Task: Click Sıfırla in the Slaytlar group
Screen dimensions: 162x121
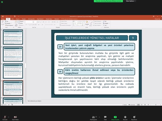Action: (21, 23)
